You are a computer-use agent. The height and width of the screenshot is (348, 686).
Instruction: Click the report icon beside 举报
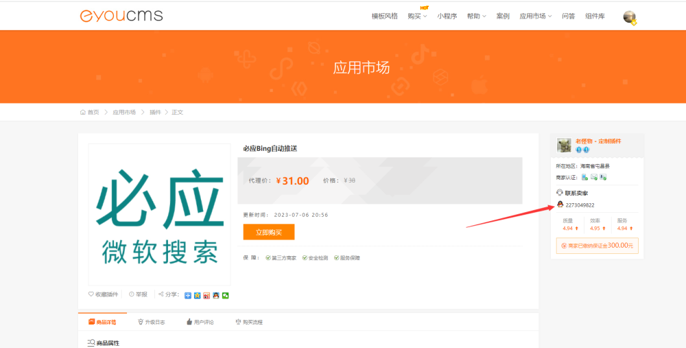tap(131, 294)
